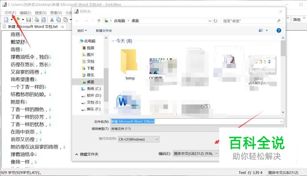Switch to 新建 Microsoft Word 文档.txt tab
This screenshot has height=176, width=307.
coord(33,27)
